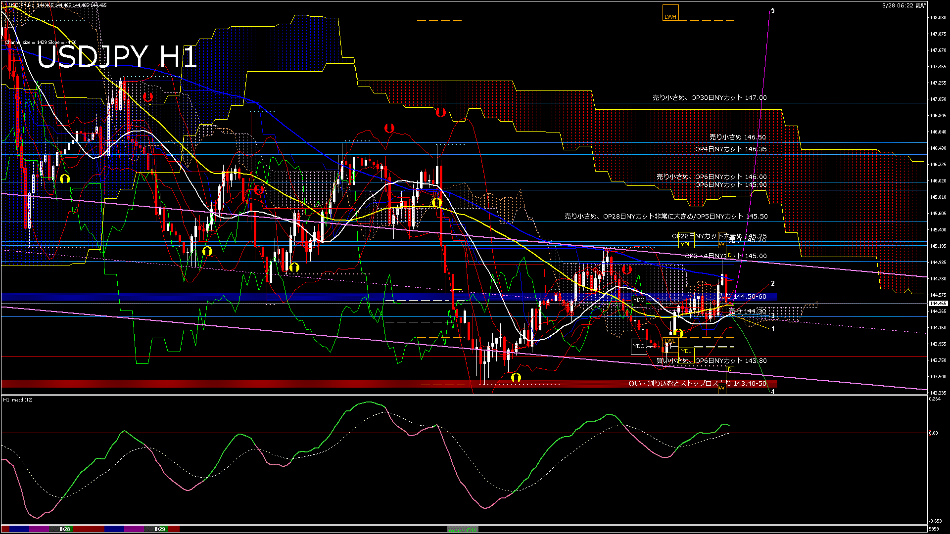Click the USDJPY,H1 header with the 144.465 quotes
The width and height of the screenshot is (950, 534).
click(x=57, y=5)
